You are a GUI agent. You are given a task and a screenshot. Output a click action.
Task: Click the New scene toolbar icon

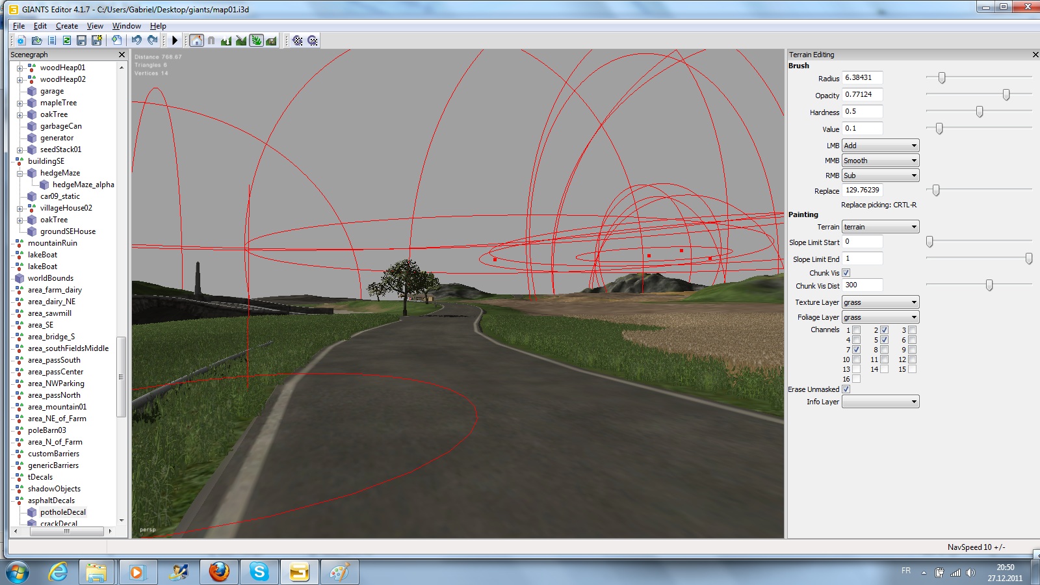click(21, 40)
